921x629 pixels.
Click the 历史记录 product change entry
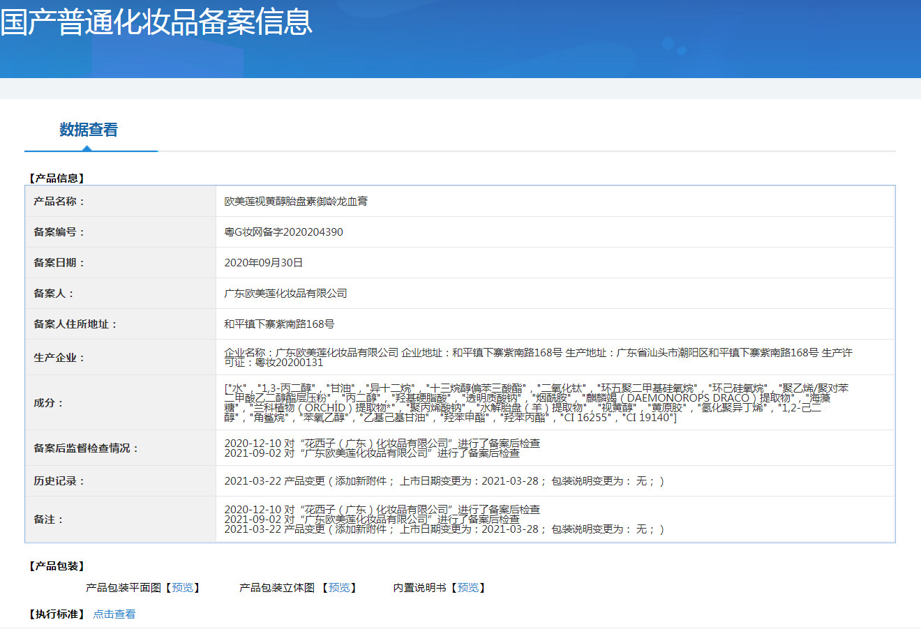tap(444, 481)
